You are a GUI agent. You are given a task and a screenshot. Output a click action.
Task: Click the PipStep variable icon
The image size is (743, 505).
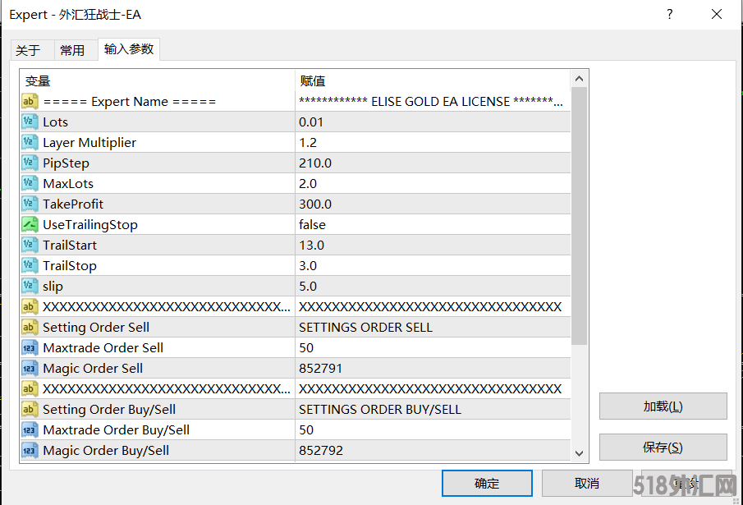point(30,163)
